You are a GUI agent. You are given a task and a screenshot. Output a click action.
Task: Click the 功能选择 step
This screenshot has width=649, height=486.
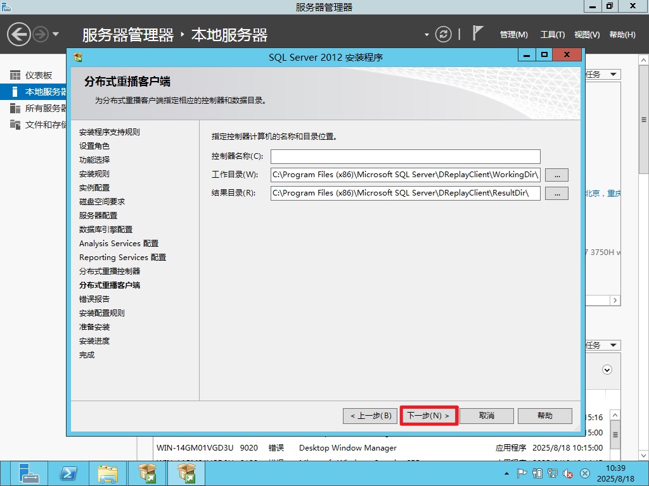click(94, 160)
